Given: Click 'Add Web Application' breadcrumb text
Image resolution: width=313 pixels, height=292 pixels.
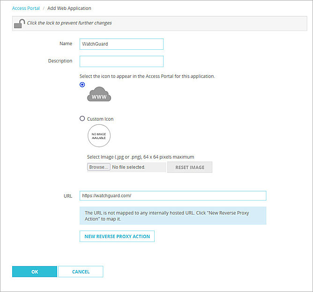Looking at the screenshot, I should (69, 8).
